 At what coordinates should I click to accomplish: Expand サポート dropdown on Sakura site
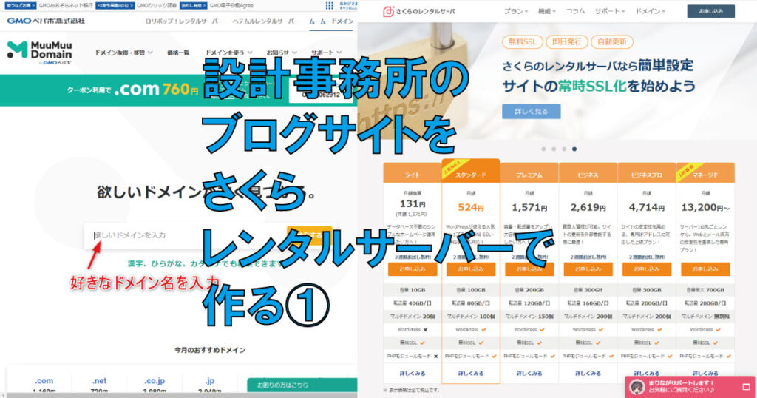(x=610, y=11)
